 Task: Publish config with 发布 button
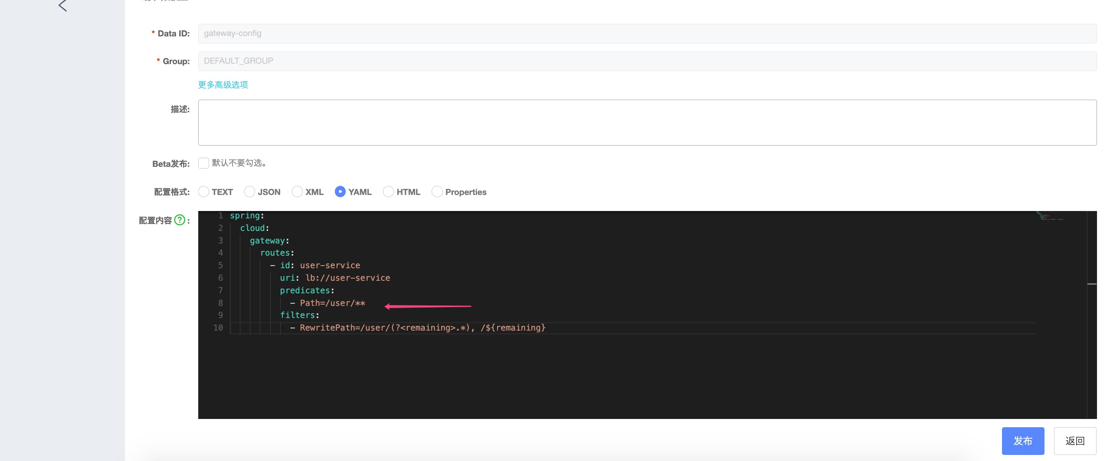tap(1023, 441)
